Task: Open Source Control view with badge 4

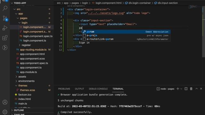Action: (x=5, y=18)
